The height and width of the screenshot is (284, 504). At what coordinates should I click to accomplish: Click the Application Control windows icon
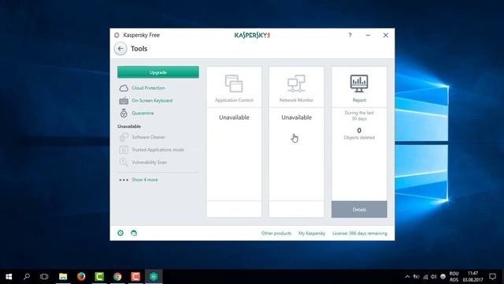tap(234, 84)
